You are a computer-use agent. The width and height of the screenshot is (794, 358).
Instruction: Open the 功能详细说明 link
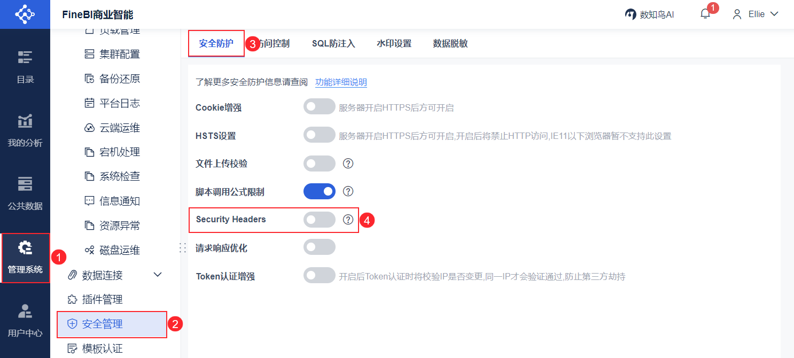tap(341, 82)
